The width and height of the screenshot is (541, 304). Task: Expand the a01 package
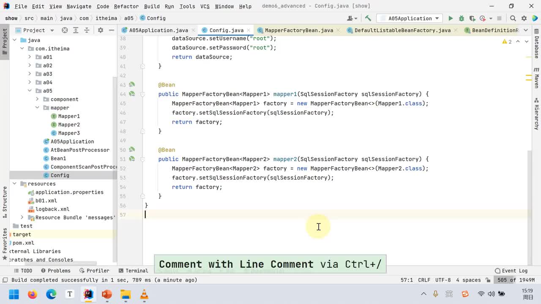[30, 57]
